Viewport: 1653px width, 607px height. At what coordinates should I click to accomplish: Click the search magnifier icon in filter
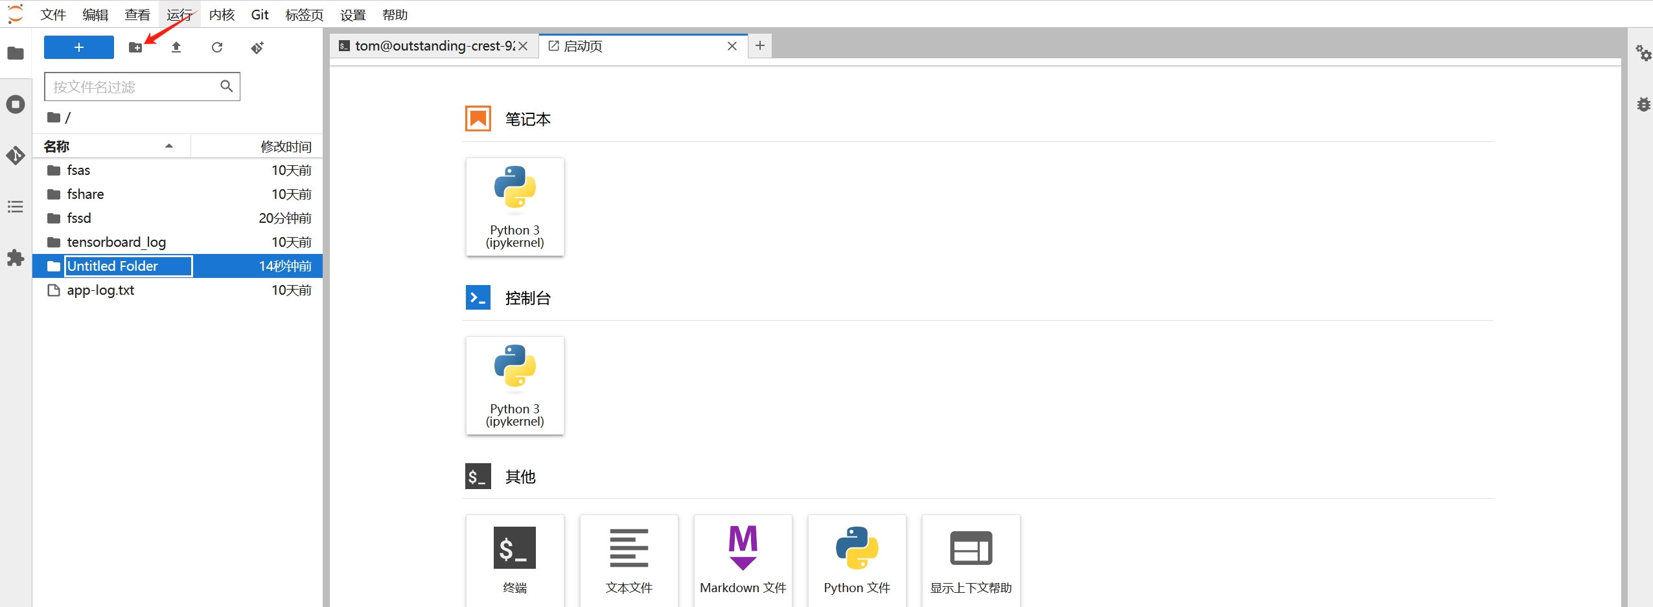tap(226, 86)
